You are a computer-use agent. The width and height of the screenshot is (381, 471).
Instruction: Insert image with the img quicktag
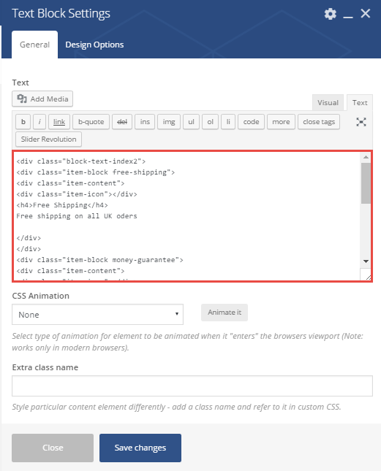pyautogui.click(x=169, y=122)
